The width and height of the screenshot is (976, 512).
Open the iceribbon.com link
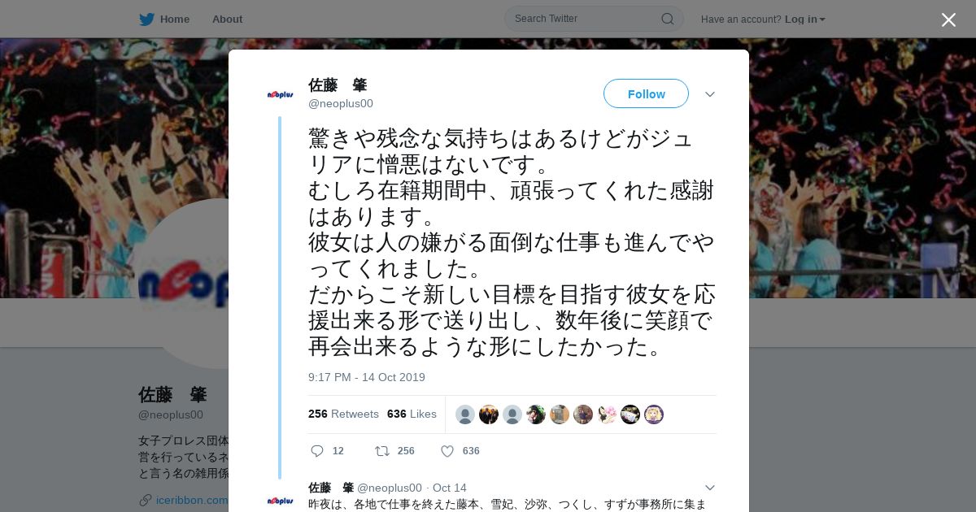[192, 500]
